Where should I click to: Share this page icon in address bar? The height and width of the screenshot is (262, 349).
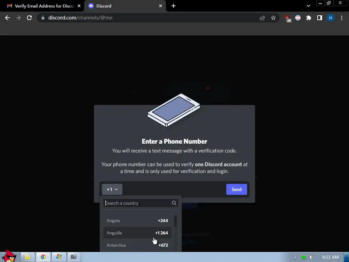tap(262, 18)
